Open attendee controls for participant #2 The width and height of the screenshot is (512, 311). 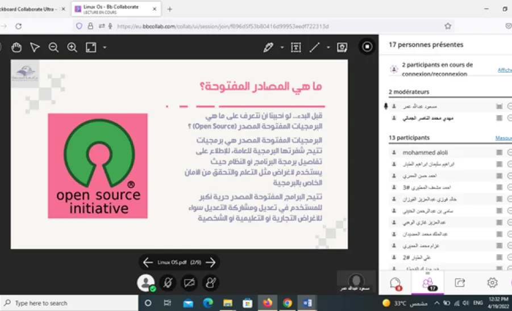click(x=509, y=257)
